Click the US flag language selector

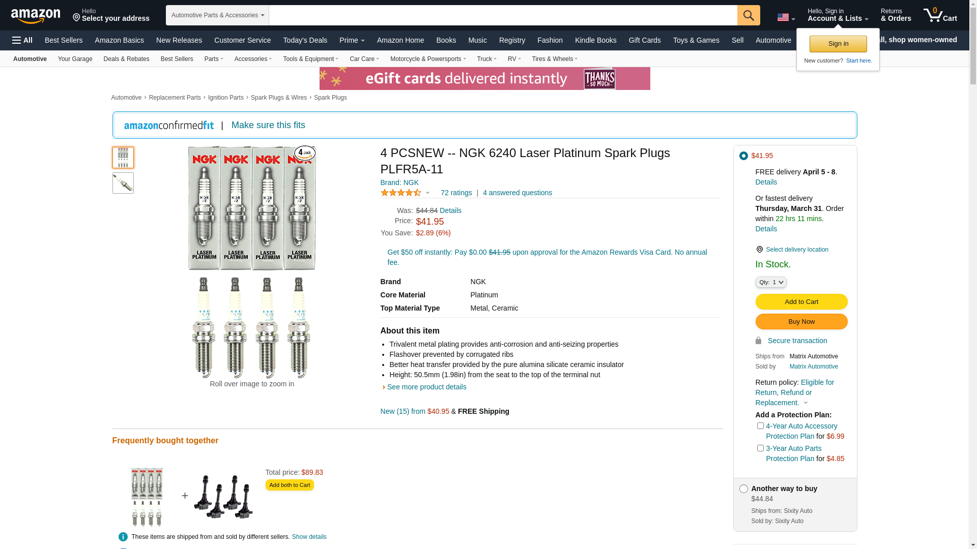(785, 18)
